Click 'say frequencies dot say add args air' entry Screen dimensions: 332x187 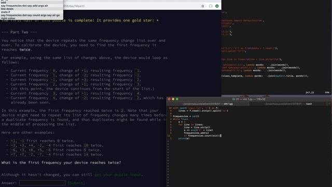[x=24, y=6]
